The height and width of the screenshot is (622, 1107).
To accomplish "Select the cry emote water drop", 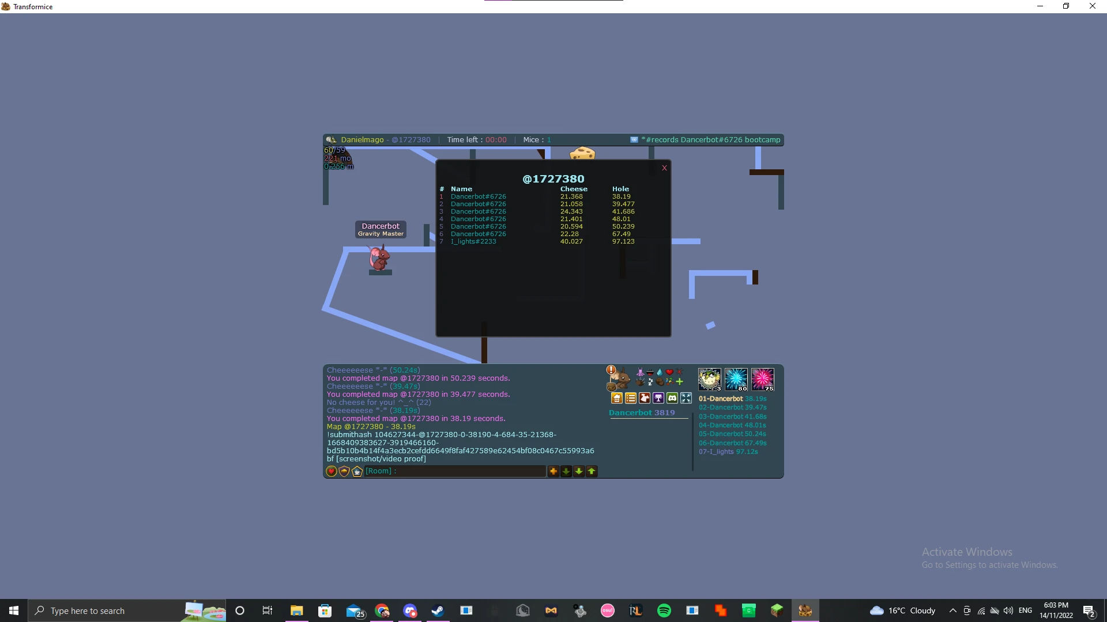I will pyautogui.click(x=660, y=372).
